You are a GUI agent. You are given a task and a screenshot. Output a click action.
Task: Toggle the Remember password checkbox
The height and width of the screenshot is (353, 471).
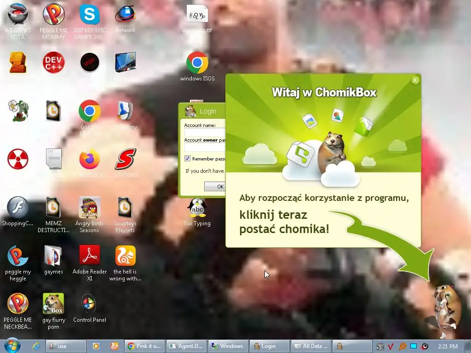(x=188, y=158)
